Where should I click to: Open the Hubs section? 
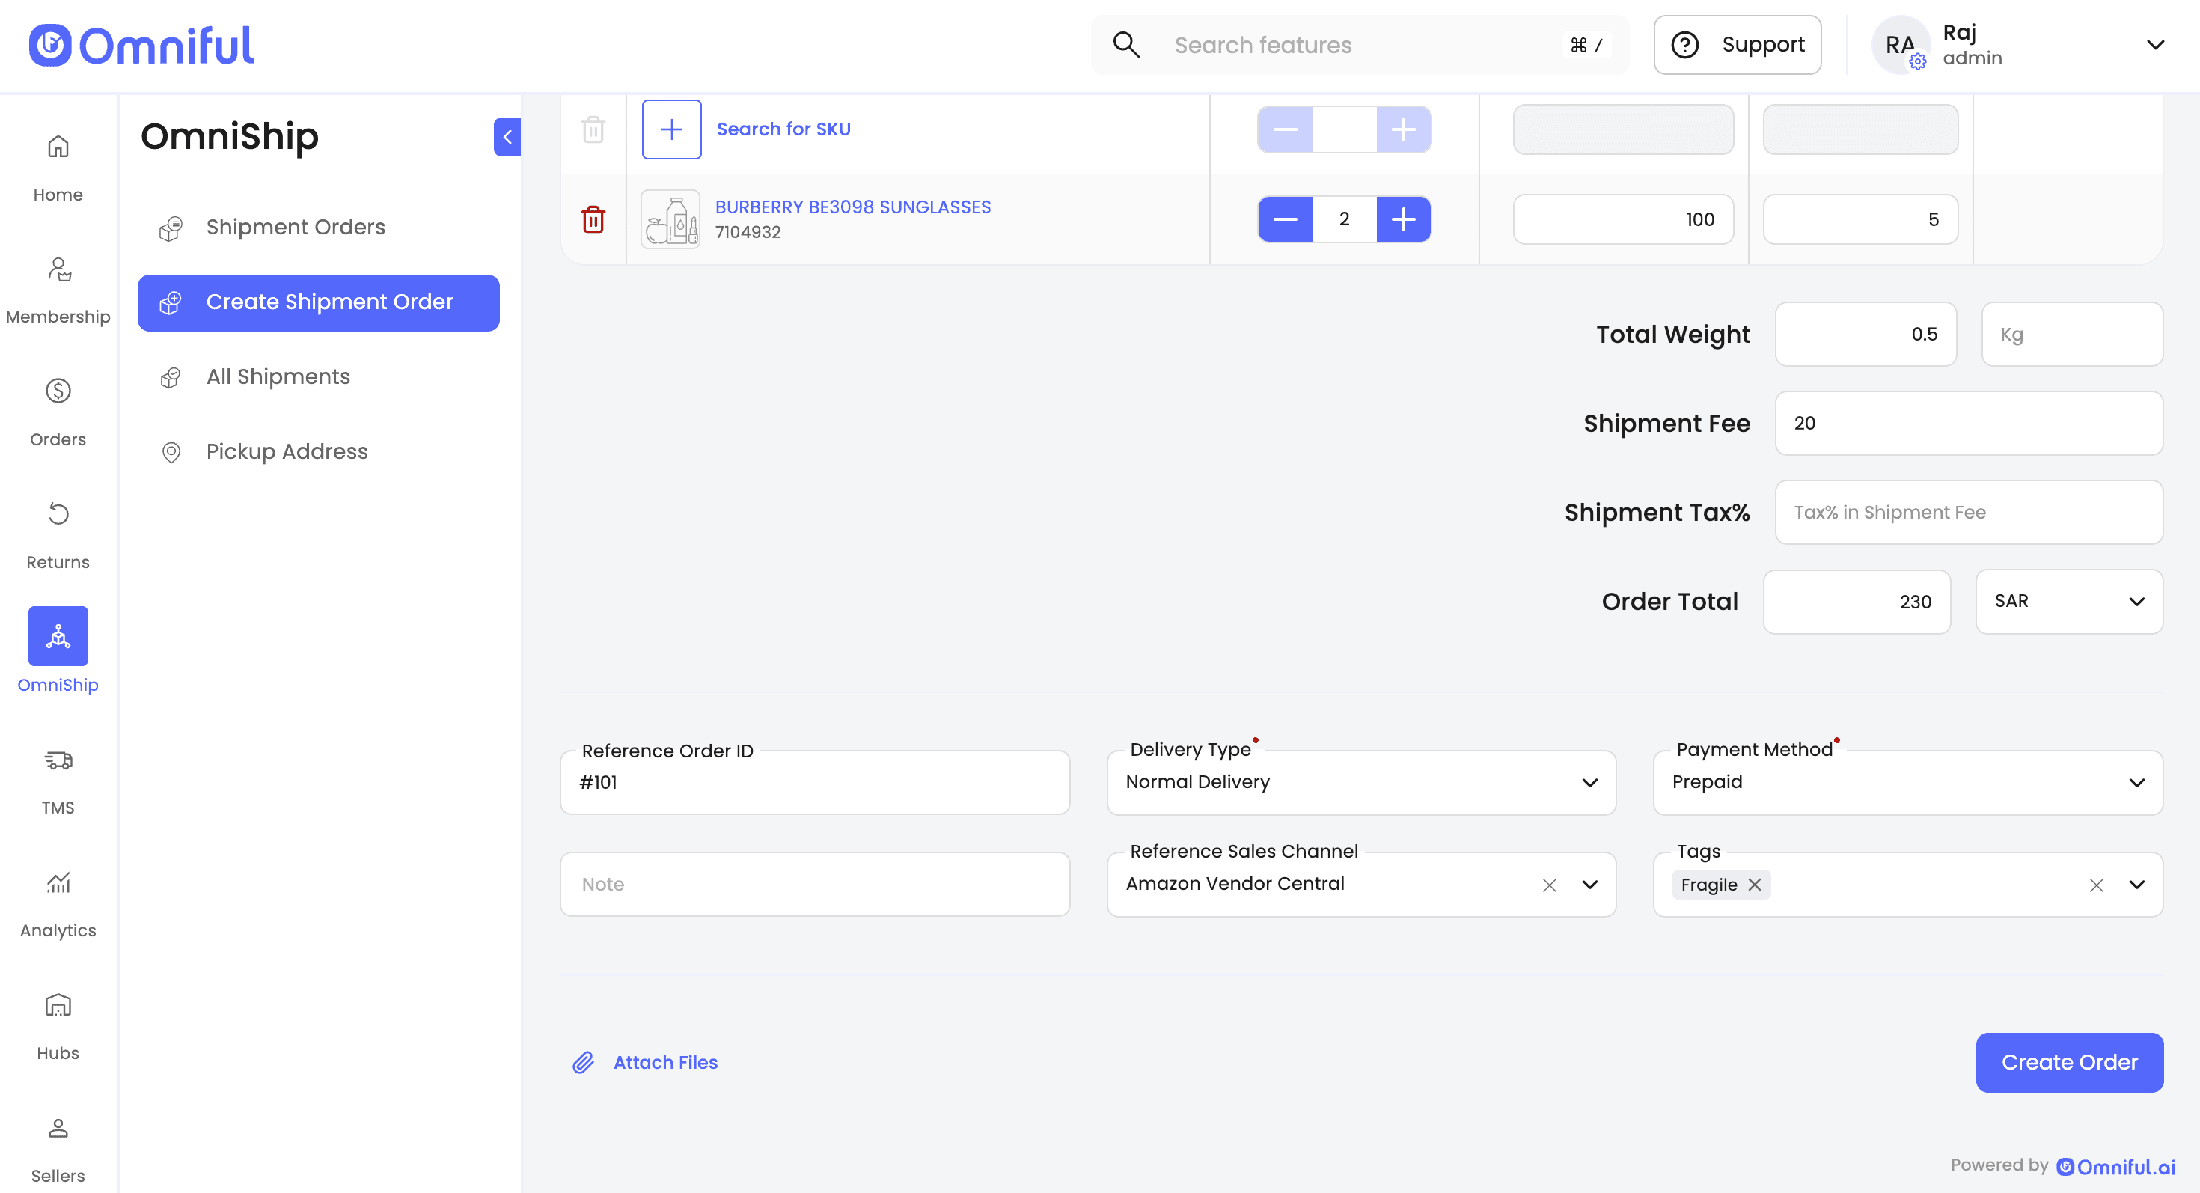(x=58, y=1025)
